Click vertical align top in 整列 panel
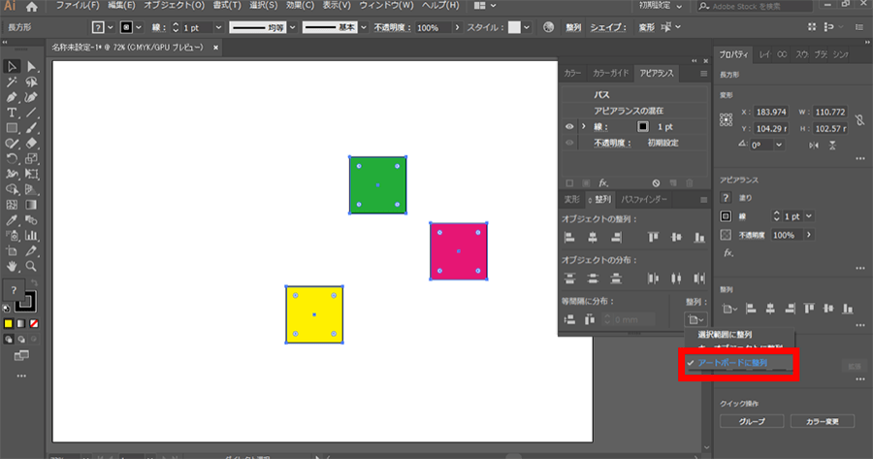873x459 pixels. tap(654, 237)
